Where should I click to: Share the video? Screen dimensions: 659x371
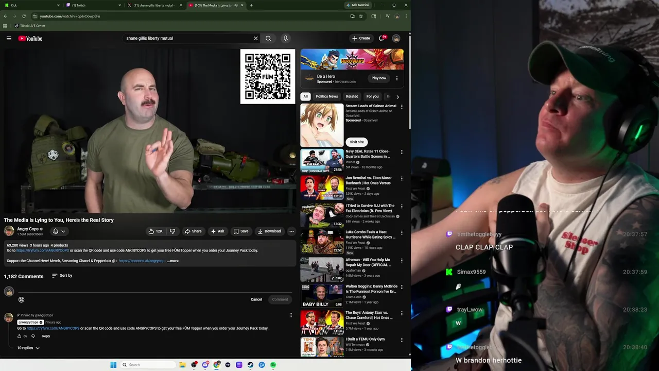[x=193, y=231]
